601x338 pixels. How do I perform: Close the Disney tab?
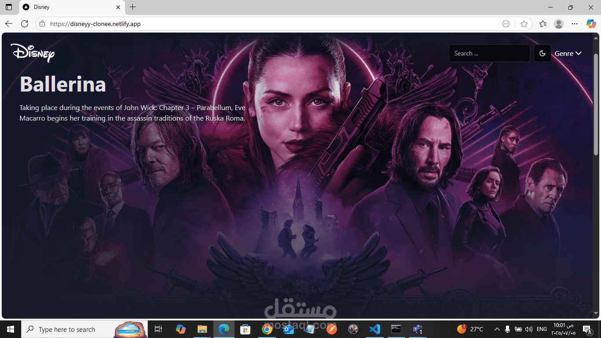tap(118, 7)
